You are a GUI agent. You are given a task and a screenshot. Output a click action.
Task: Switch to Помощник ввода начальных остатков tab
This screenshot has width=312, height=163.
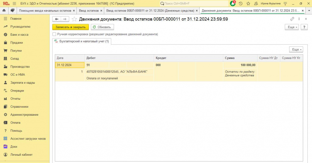tap(45, 11)
